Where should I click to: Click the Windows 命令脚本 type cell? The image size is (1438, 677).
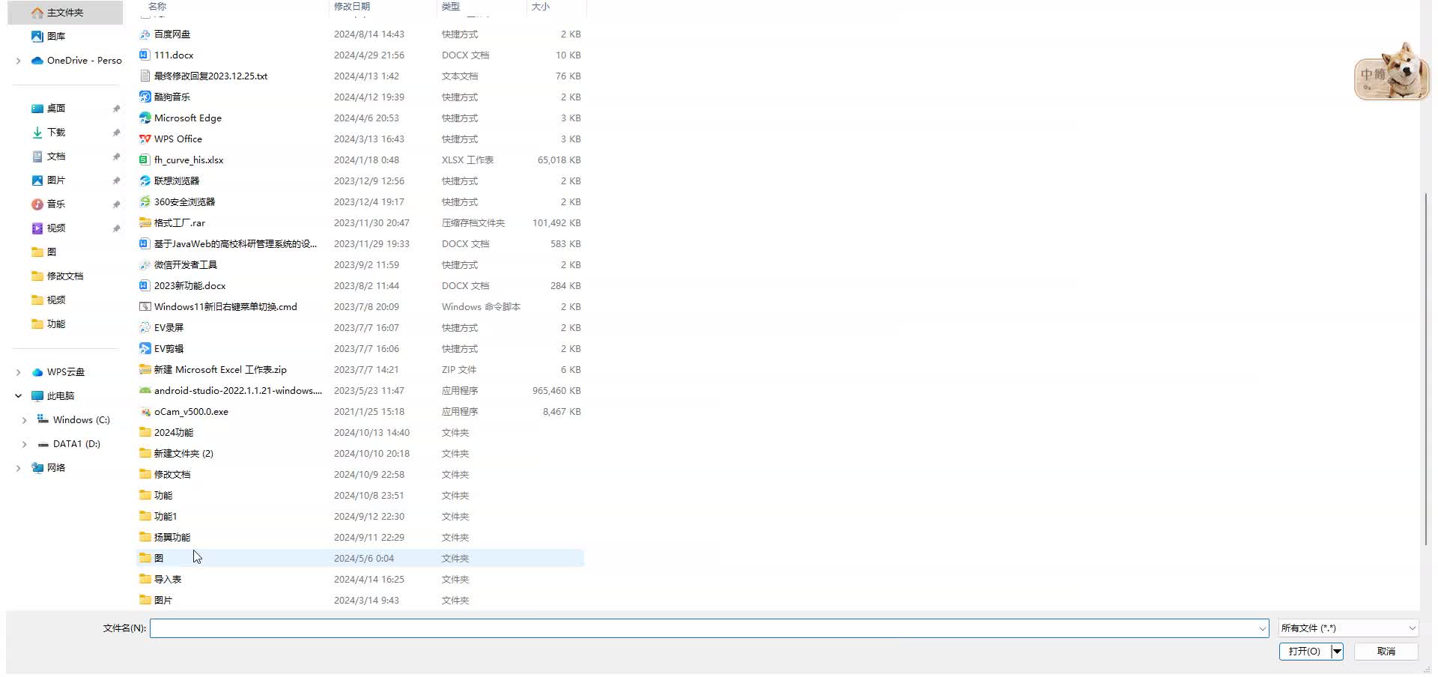[x=481, y=307]
